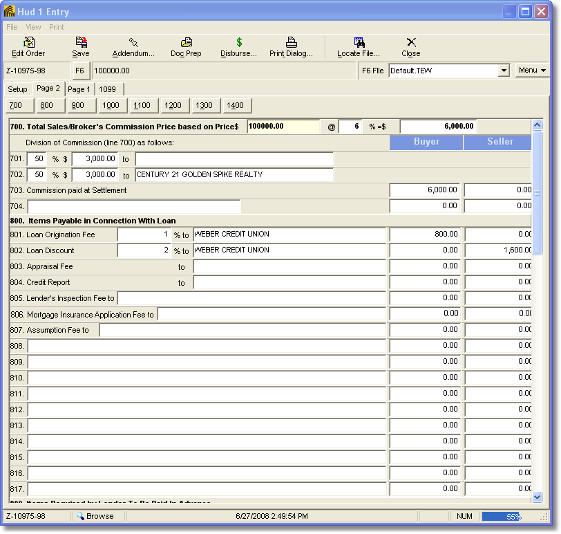Open the Print Dialog printer icon
Viewport: 561px width, 534px height.
tap(291, 43)
